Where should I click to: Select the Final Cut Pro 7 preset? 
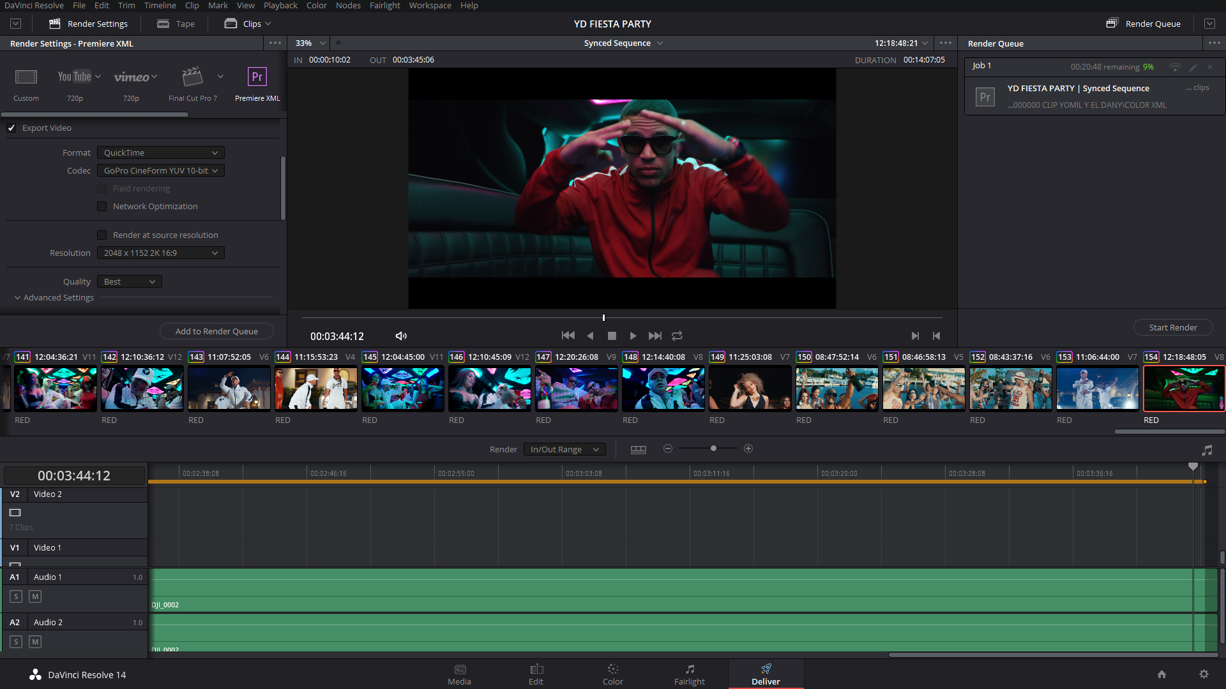pos(192,77)
